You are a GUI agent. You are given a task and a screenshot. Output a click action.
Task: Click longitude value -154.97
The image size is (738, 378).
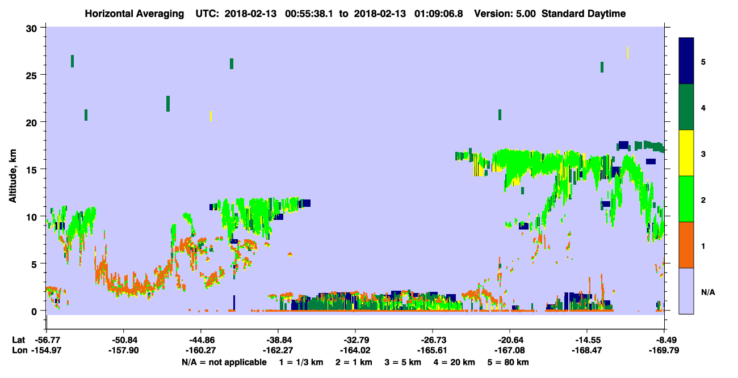click(47, 350)
